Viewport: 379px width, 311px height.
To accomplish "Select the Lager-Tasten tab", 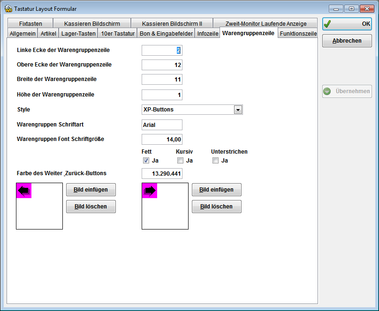I will (78, 33).
